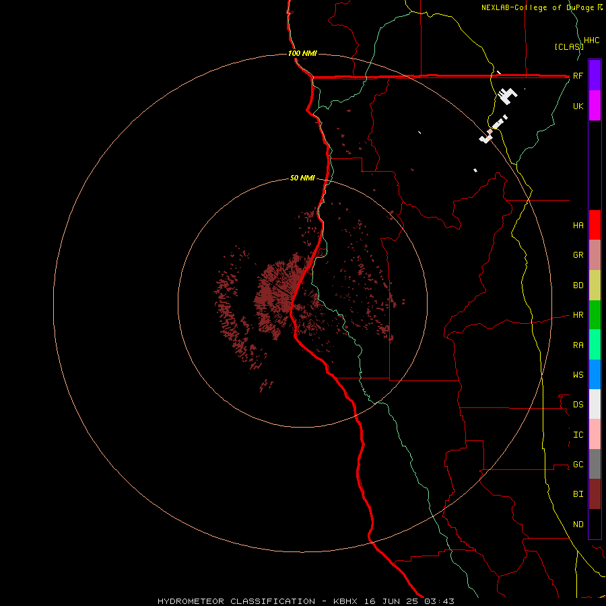Click the GC legend label
This screenshot has height=606, width=606.
pos(578,464)
